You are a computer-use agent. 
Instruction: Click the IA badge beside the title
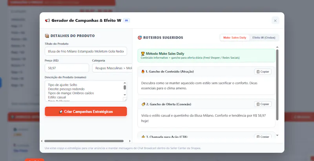[126, 20]
